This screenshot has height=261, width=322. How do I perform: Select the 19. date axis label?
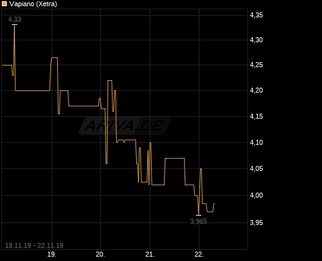click(x=52, y=254)
